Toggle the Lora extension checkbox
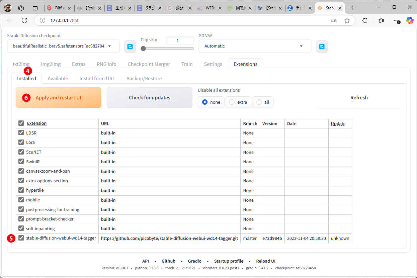The image size is (417, 278). click(21, 143)
